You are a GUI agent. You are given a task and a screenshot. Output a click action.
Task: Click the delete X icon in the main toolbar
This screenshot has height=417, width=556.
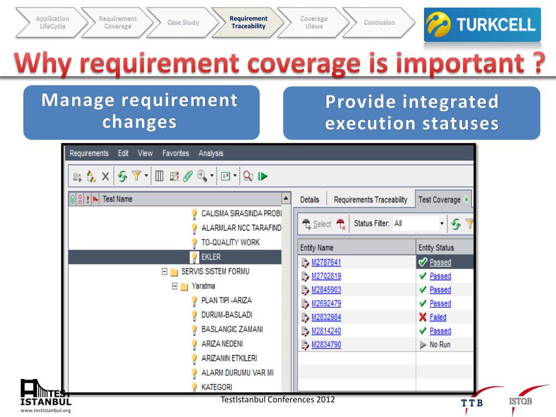tap(105, 176)
